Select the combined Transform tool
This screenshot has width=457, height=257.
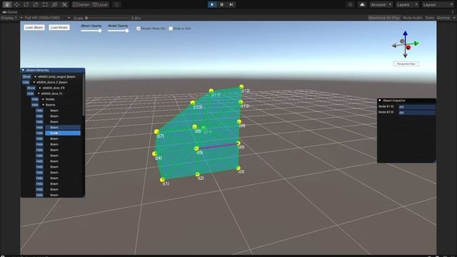coord(55,5)
